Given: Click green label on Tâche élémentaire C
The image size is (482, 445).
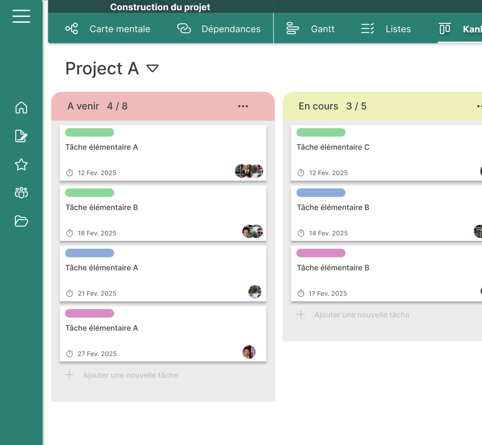Looking at the screenshot, I should tap(321, 133).
